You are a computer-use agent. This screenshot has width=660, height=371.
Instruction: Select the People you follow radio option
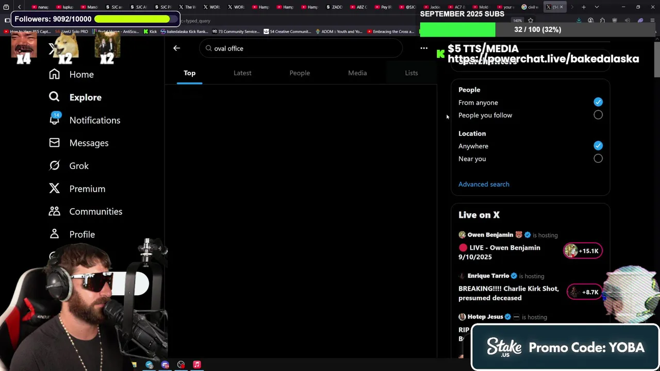coord(598,115)
